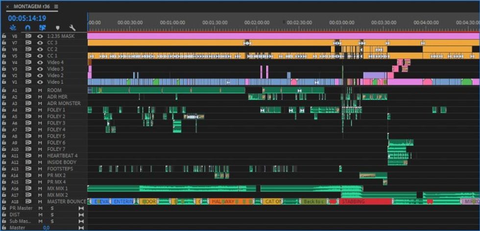Open DIST track output assignment icon

click(81, 215)
